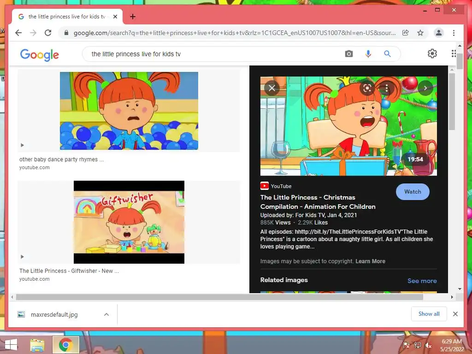Screen dimensions: 472x354
Task: Click the page vertical scrollbar thumb
Action: coord(460,62)
